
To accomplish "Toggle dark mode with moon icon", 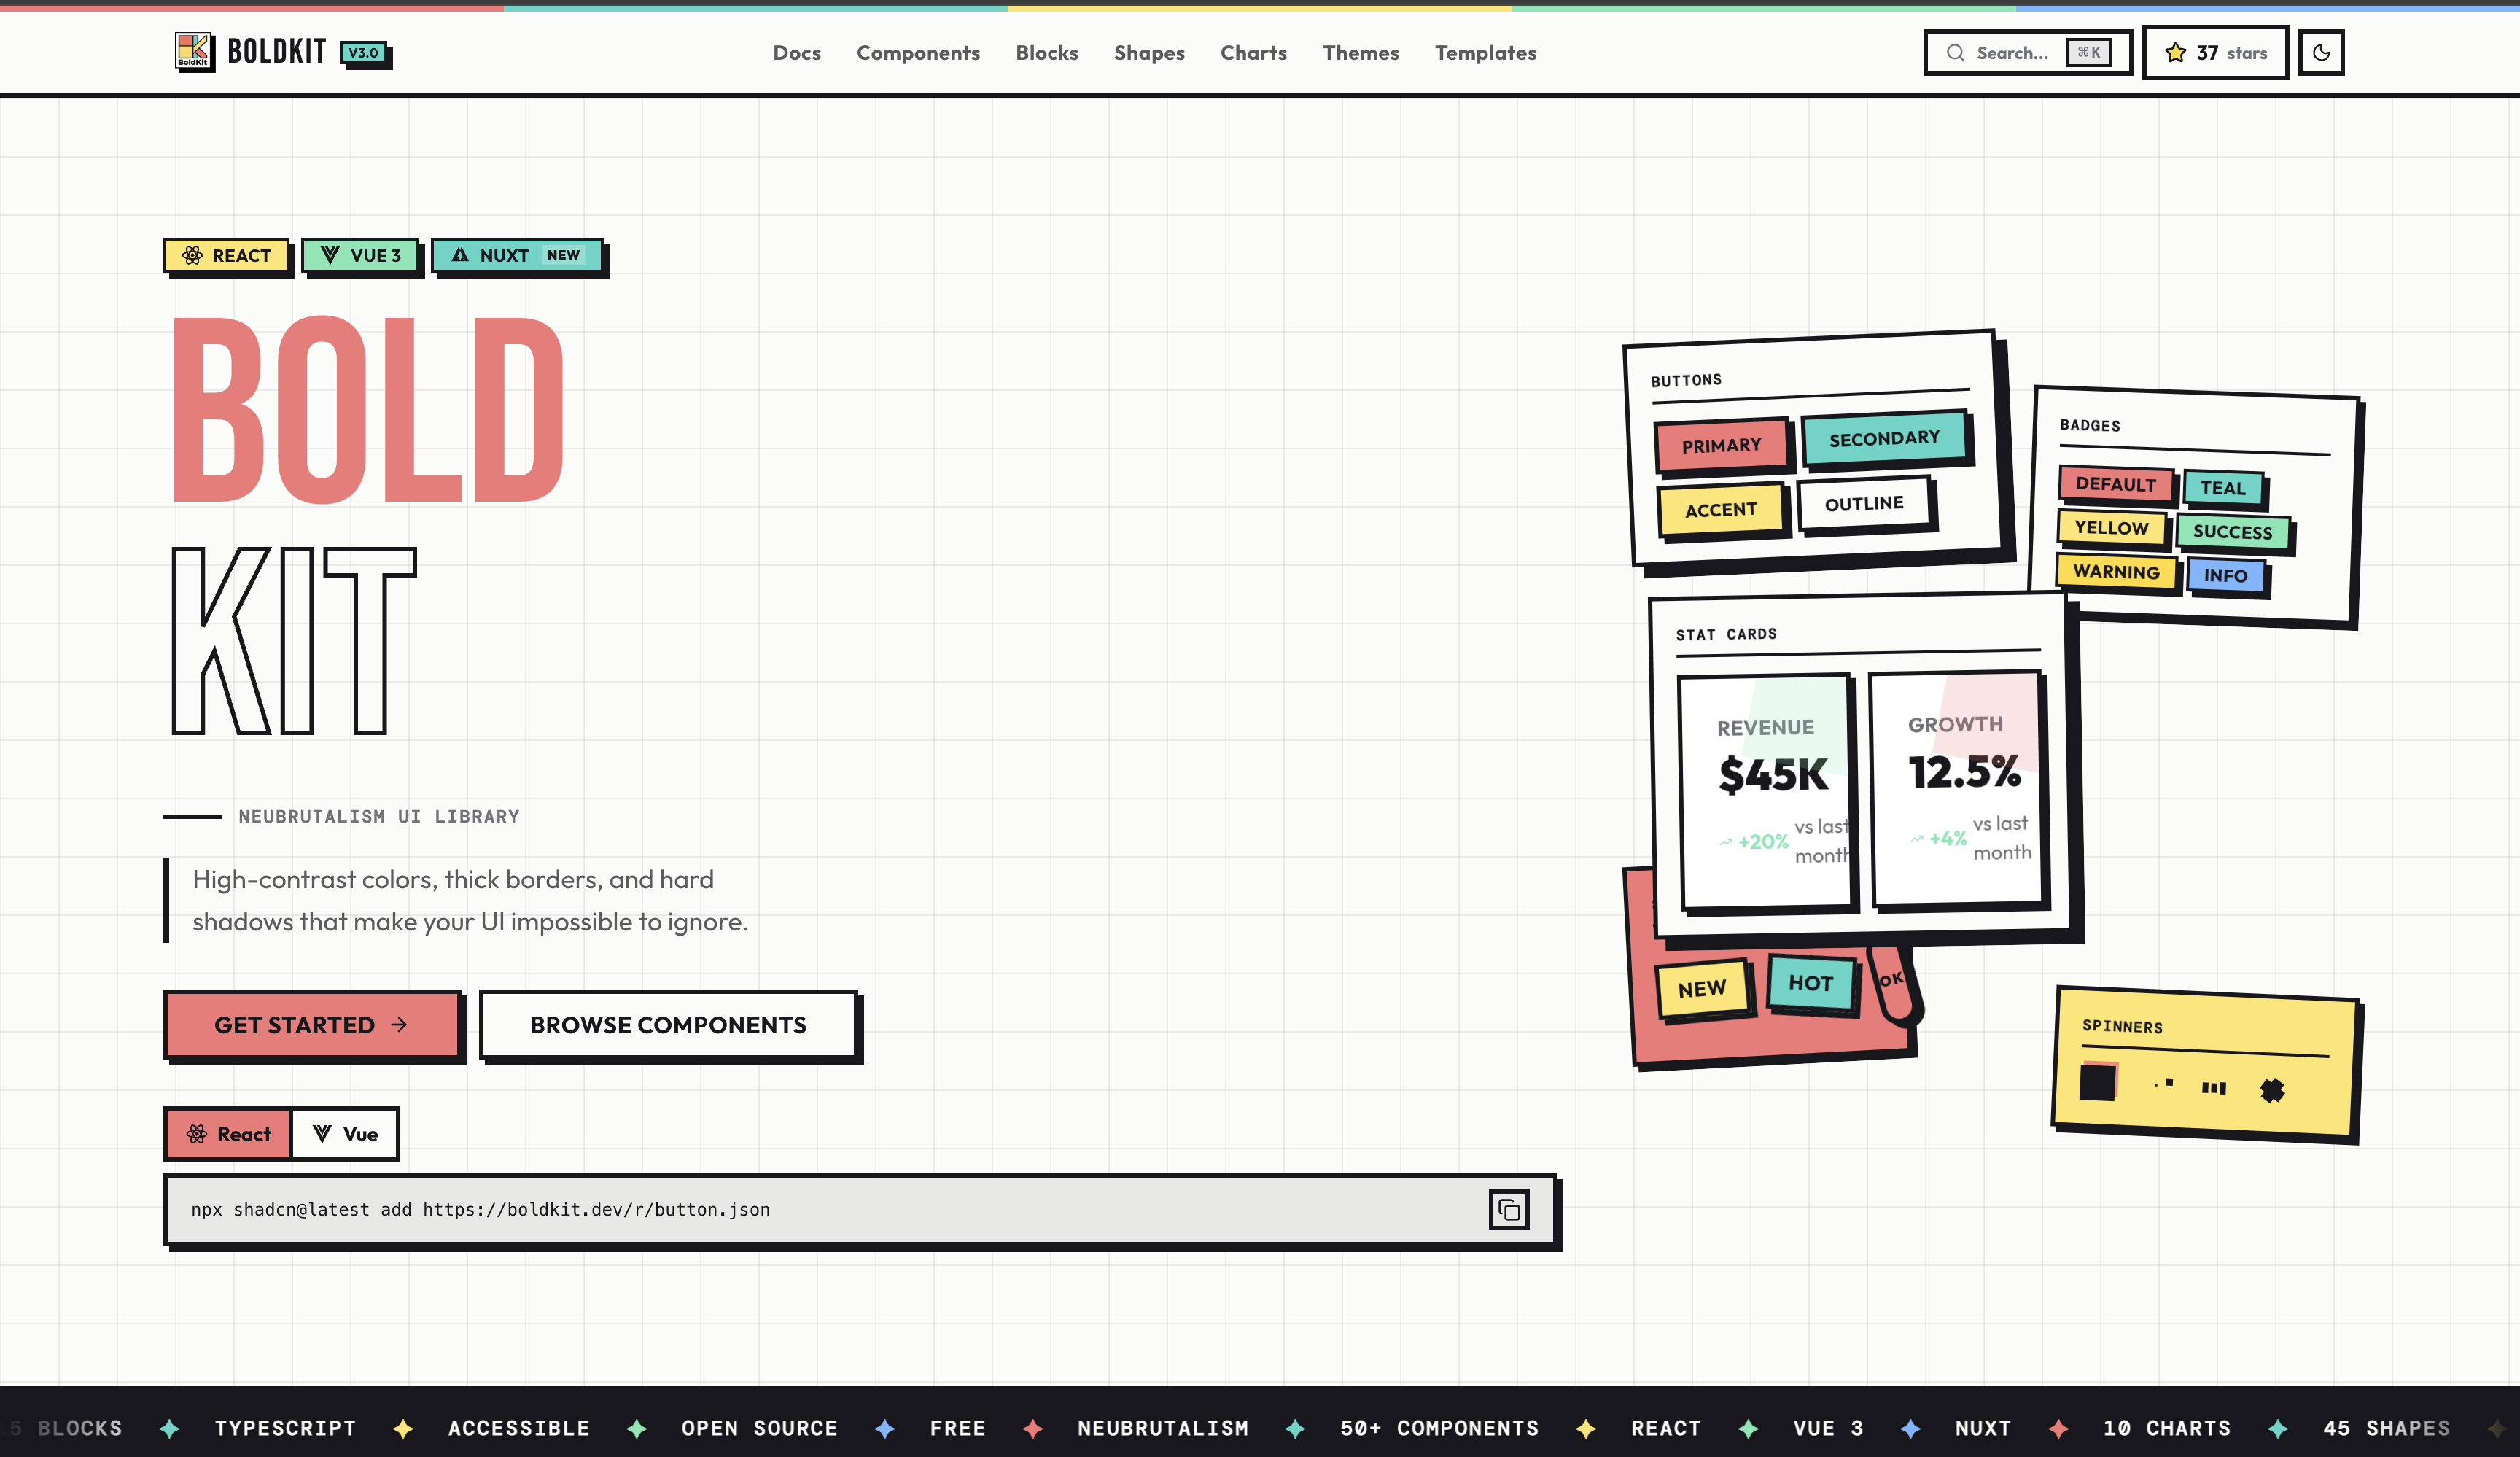I will [2320, 53].
